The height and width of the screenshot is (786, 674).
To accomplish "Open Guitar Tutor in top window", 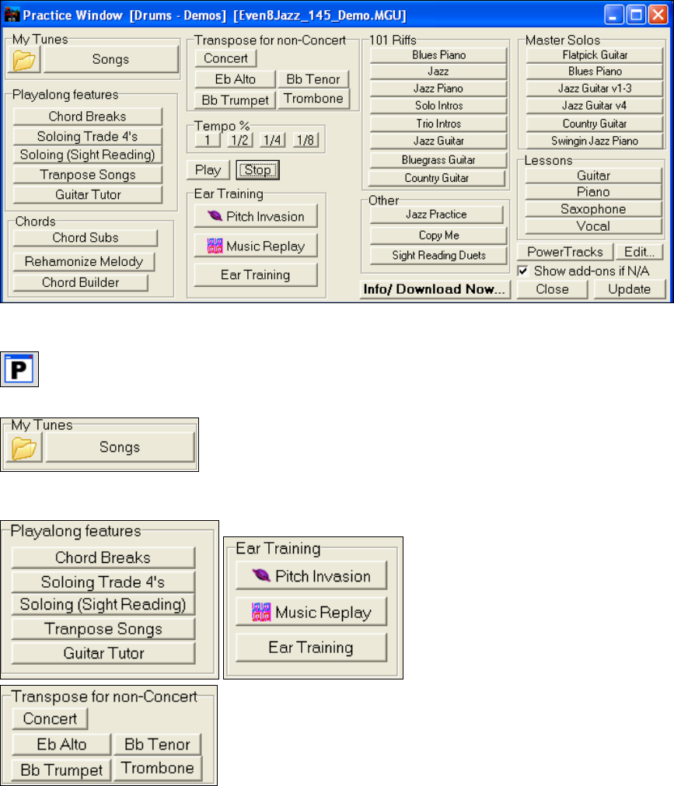I will click(88, 194).
